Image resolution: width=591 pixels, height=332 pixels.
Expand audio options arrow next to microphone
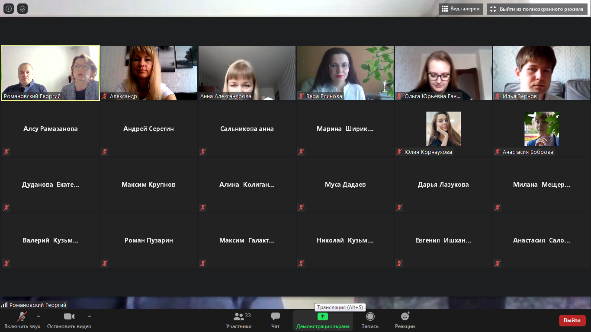pyautogui.click(x=39, y=316)
